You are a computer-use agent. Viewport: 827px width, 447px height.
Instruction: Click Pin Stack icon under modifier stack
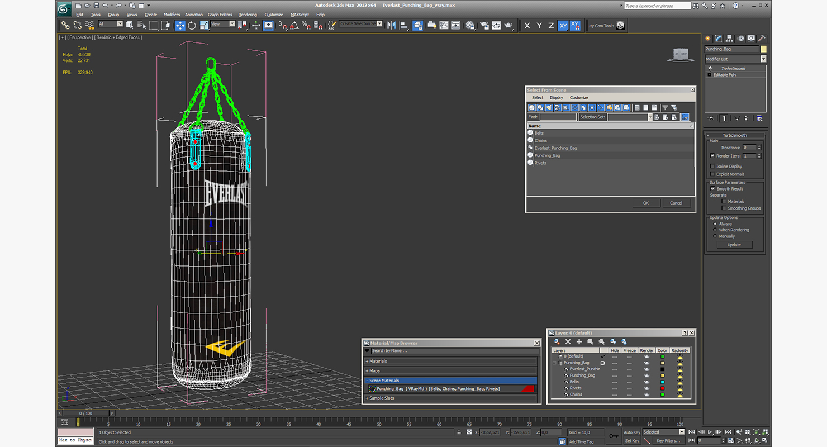coord(710,118)
